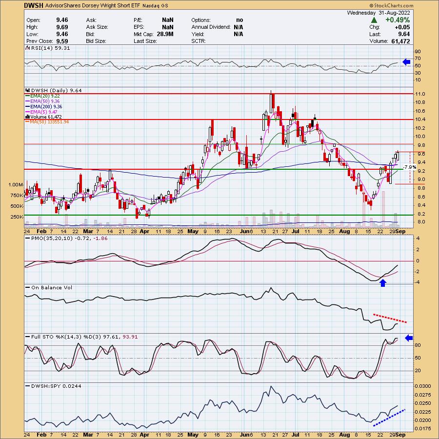Click the small icon before RSI(14)
This screenshot has height=439, width=439.
(28, 48)
